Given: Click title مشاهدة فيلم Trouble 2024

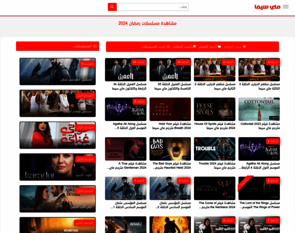Looking at the screenshot, I should (217, 165).
